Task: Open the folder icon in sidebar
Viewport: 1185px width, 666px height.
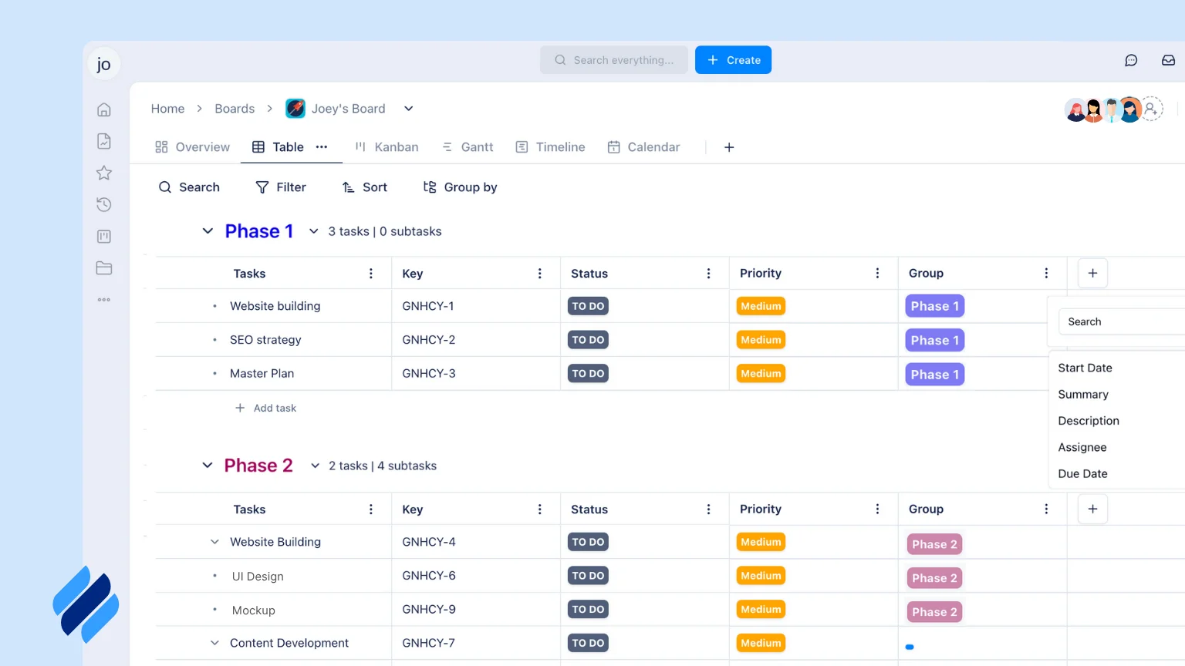Action: [x=104, y=267]
